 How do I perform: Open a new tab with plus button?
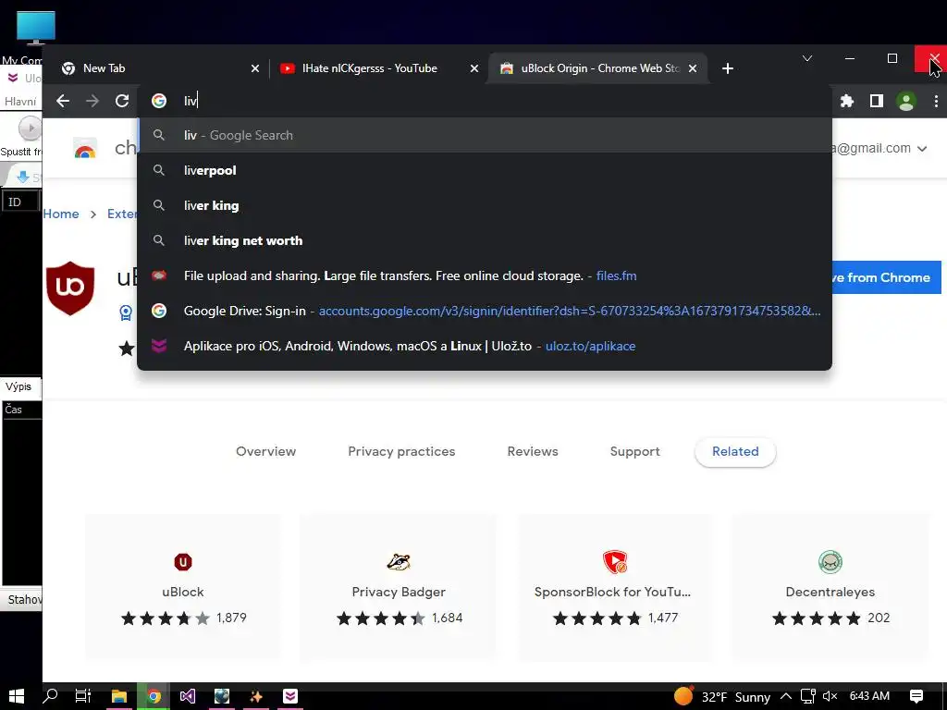pos(728,68)
